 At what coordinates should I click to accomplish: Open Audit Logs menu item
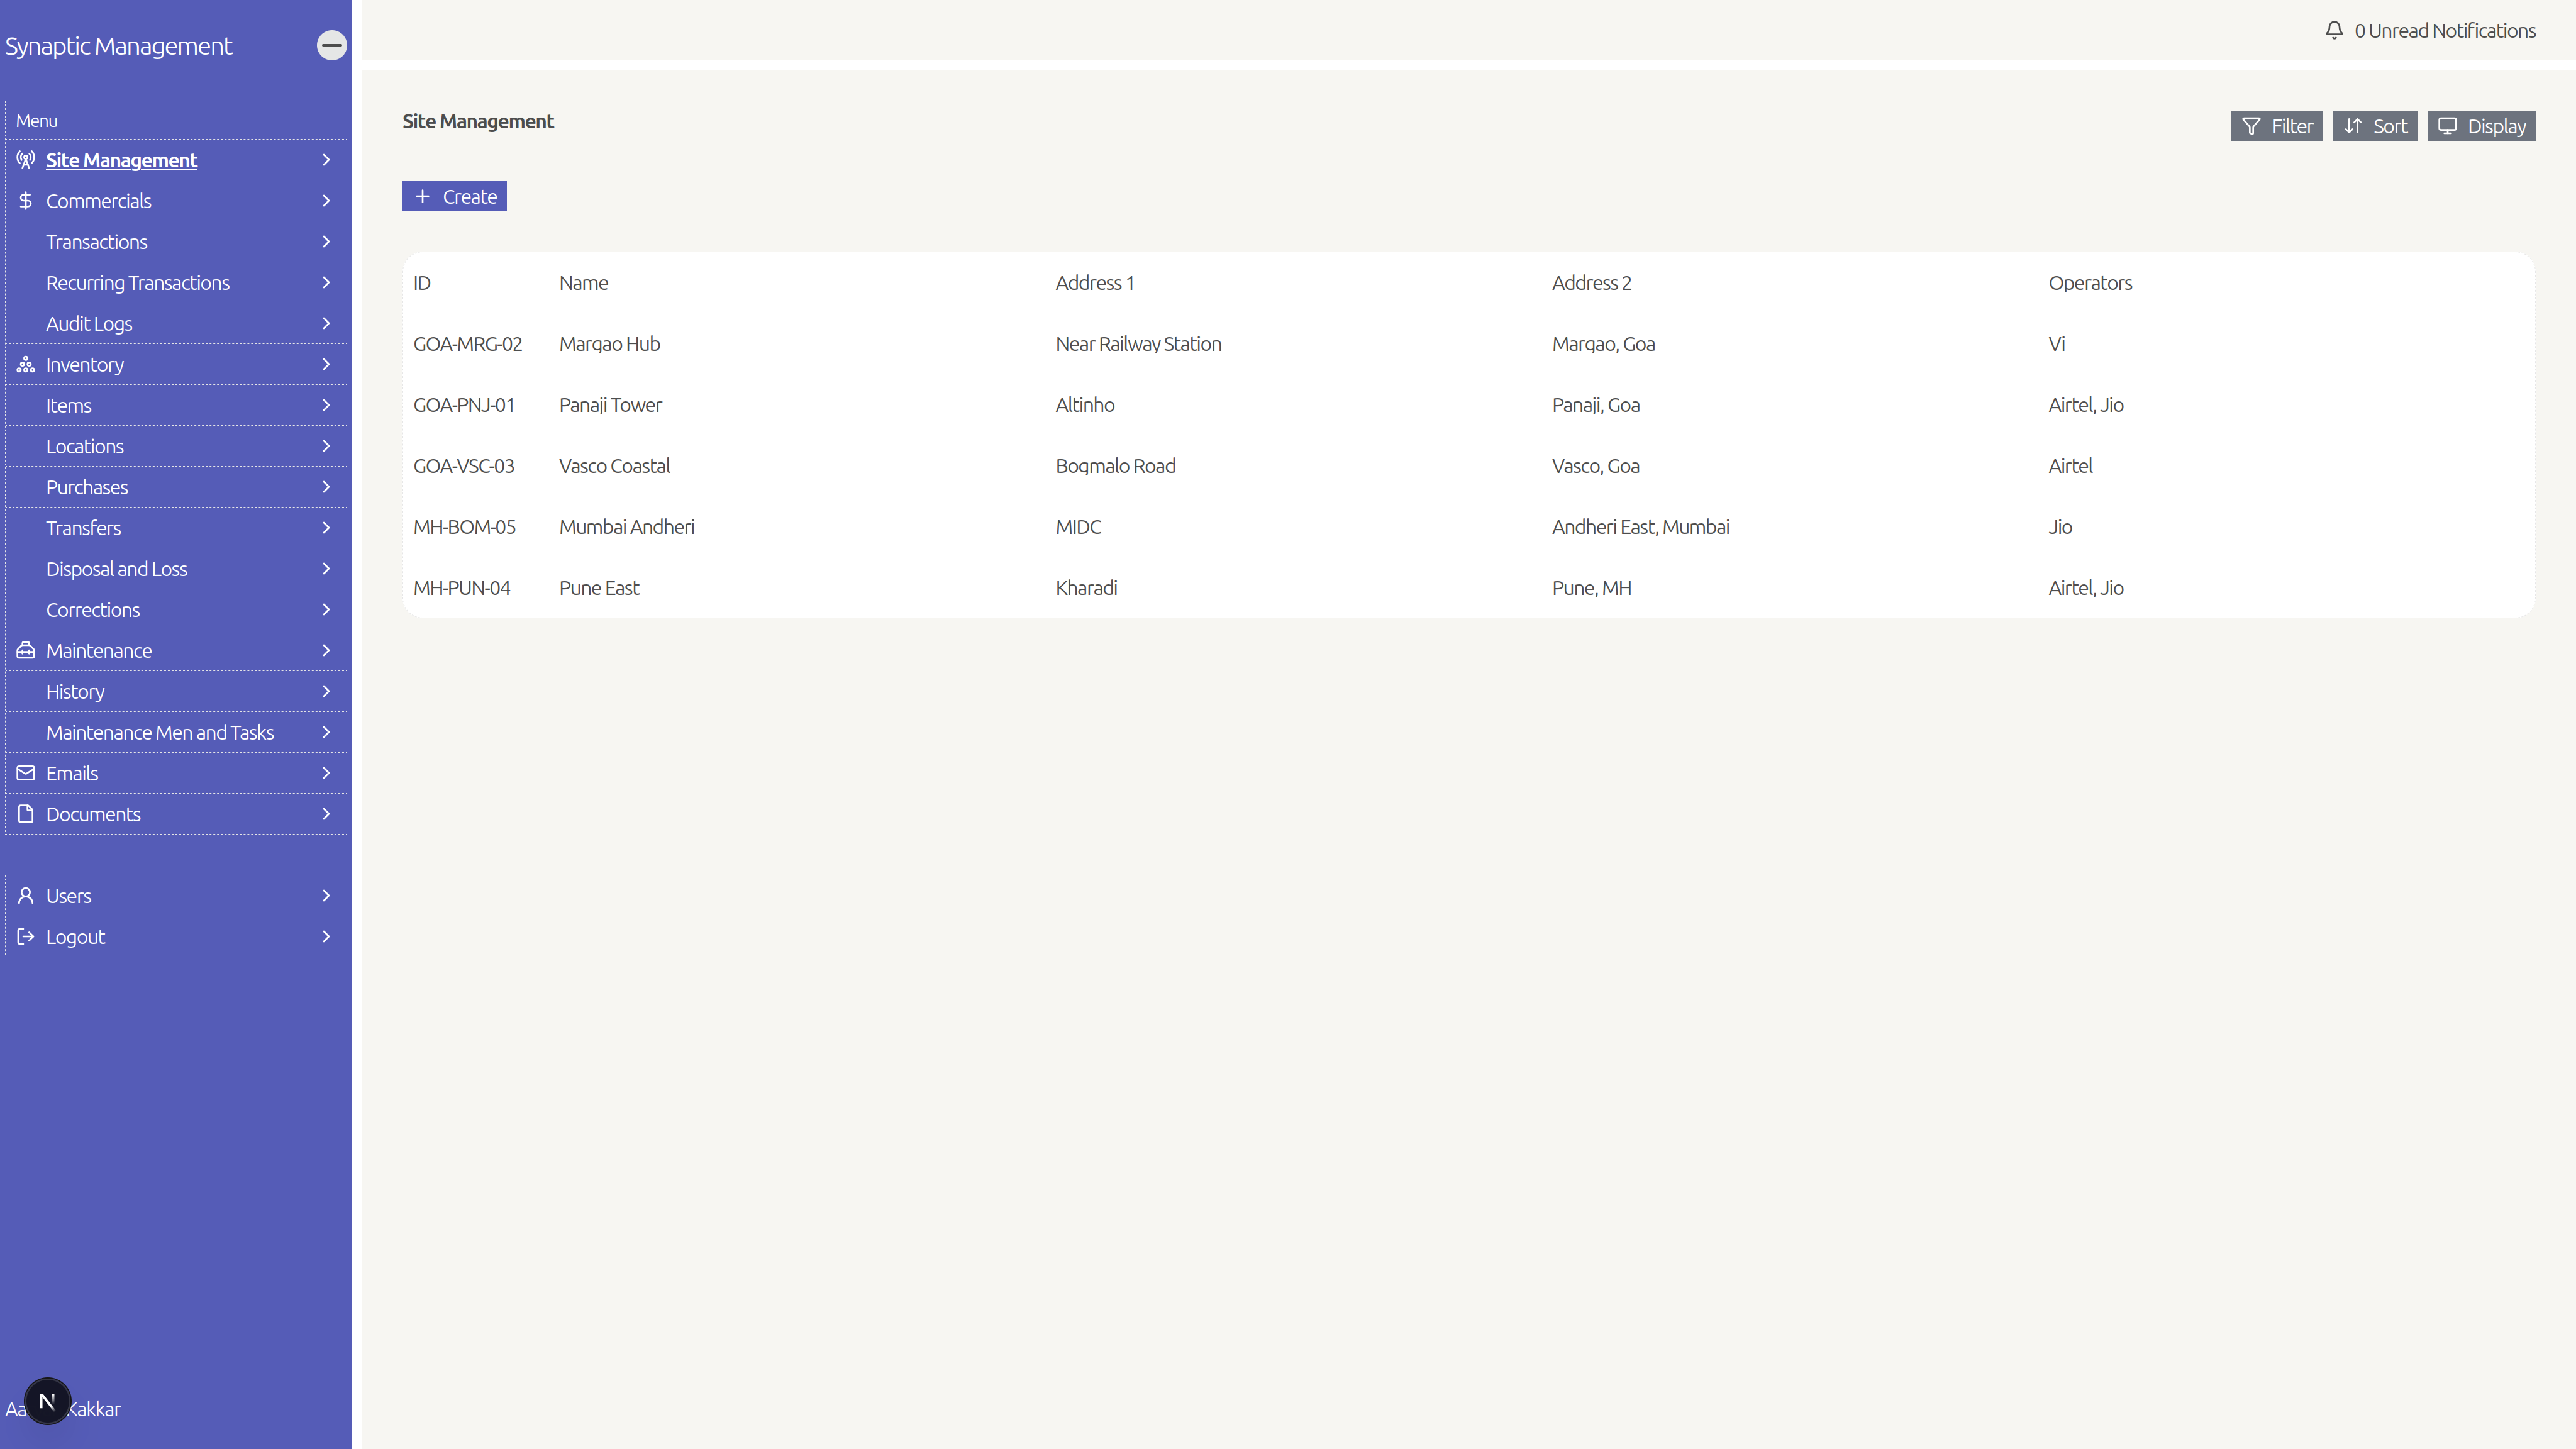tap(176, 324)
